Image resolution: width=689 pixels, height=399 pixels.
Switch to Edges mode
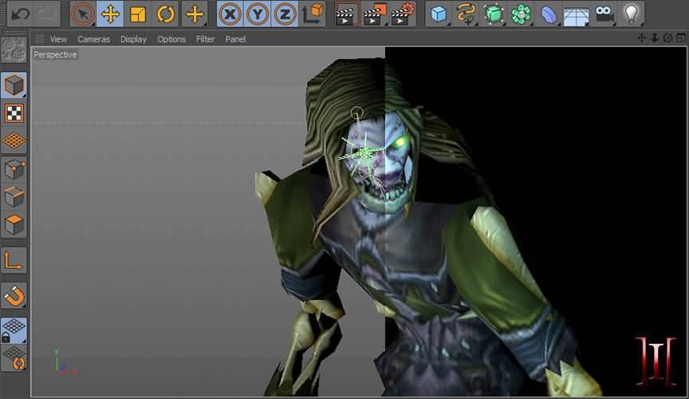click(14, 197)
